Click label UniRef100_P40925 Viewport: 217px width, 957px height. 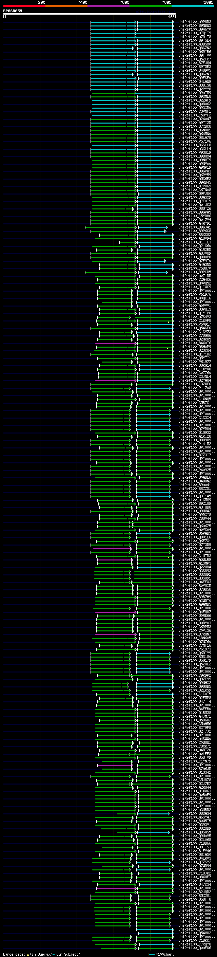[x=195, y=470]
